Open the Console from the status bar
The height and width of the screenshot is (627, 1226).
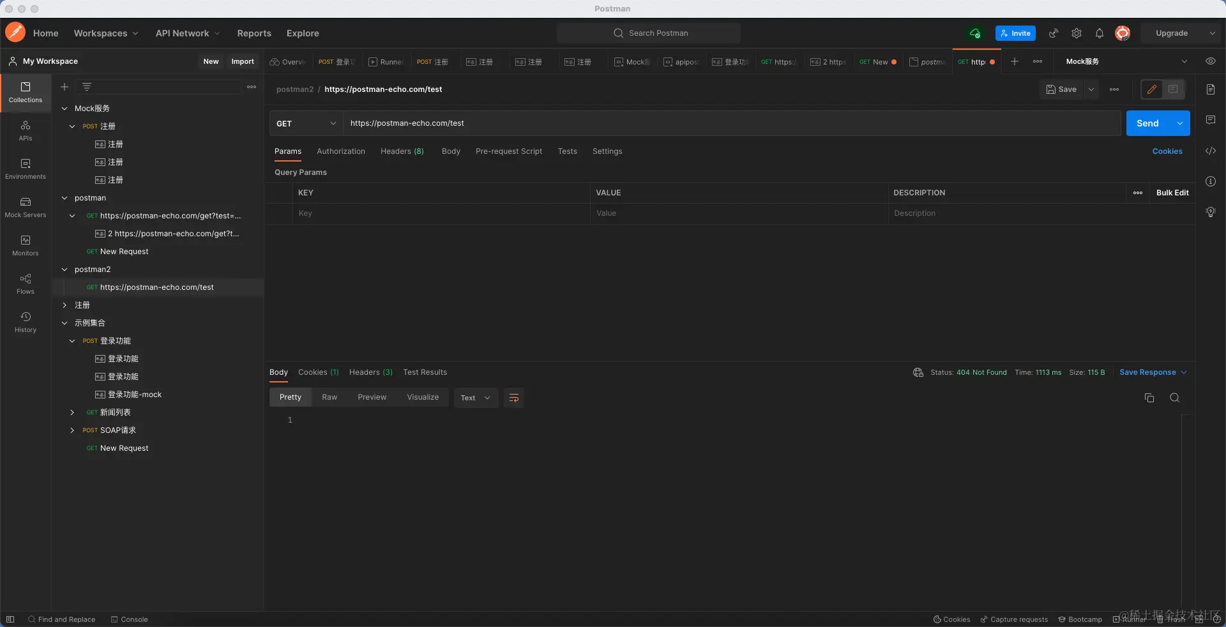(x=129, y=619)
